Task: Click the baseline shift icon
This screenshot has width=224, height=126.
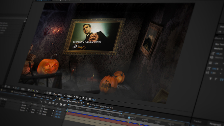Action: click(207, 72)
